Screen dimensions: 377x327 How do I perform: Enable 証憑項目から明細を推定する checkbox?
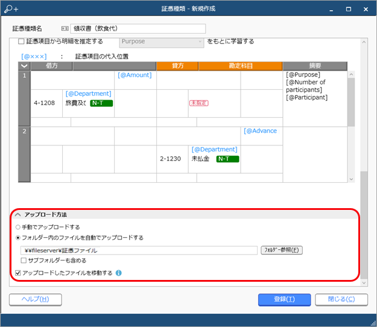[x=21, y=42]
